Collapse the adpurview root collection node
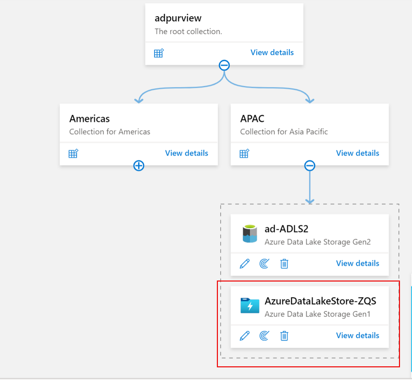 click(224, 65)
